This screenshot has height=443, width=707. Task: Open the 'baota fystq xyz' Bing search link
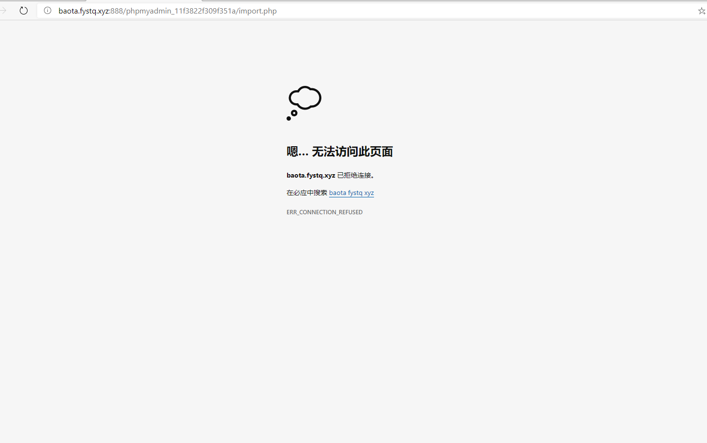(351, 193)
